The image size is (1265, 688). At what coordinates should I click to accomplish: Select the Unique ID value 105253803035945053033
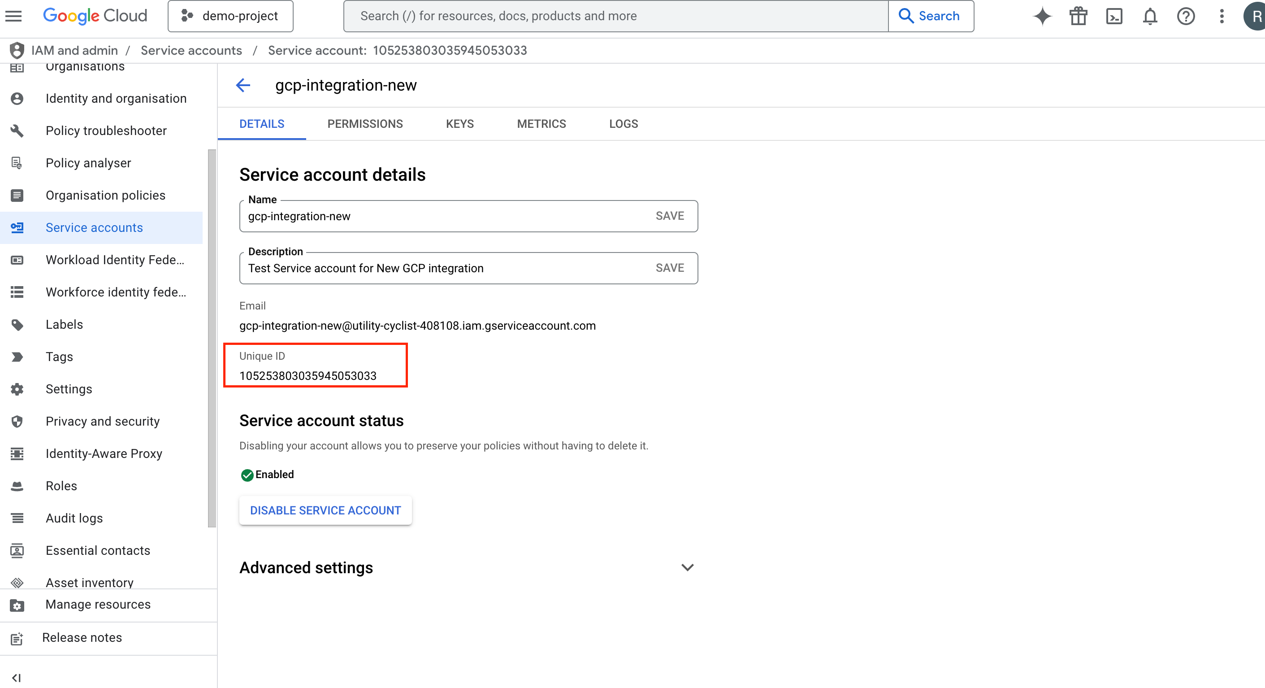[308, 376]
